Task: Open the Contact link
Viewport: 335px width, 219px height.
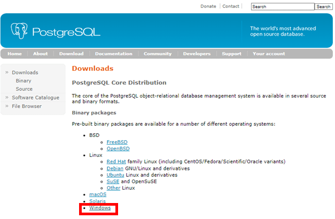Action: (x=230, y=6)
